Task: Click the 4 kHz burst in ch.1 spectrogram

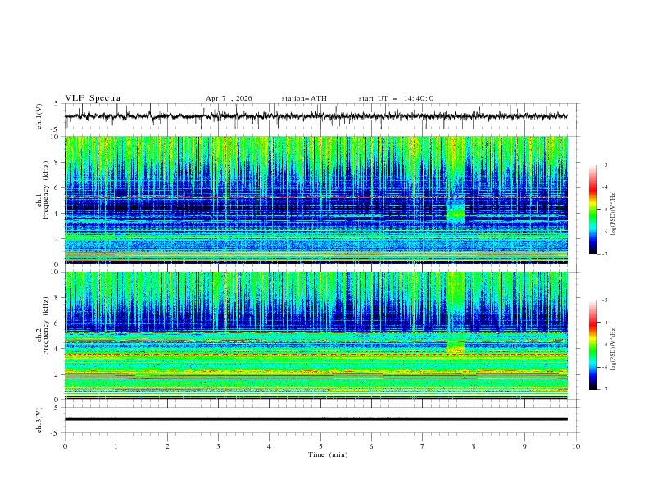Action: (x=456, y=212)
